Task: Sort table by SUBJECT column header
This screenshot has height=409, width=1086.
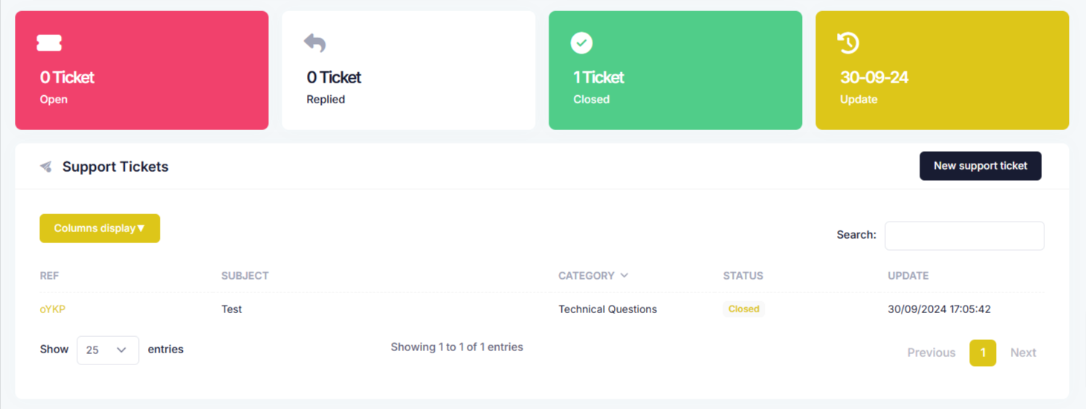Action: click(x=245, y=275)
